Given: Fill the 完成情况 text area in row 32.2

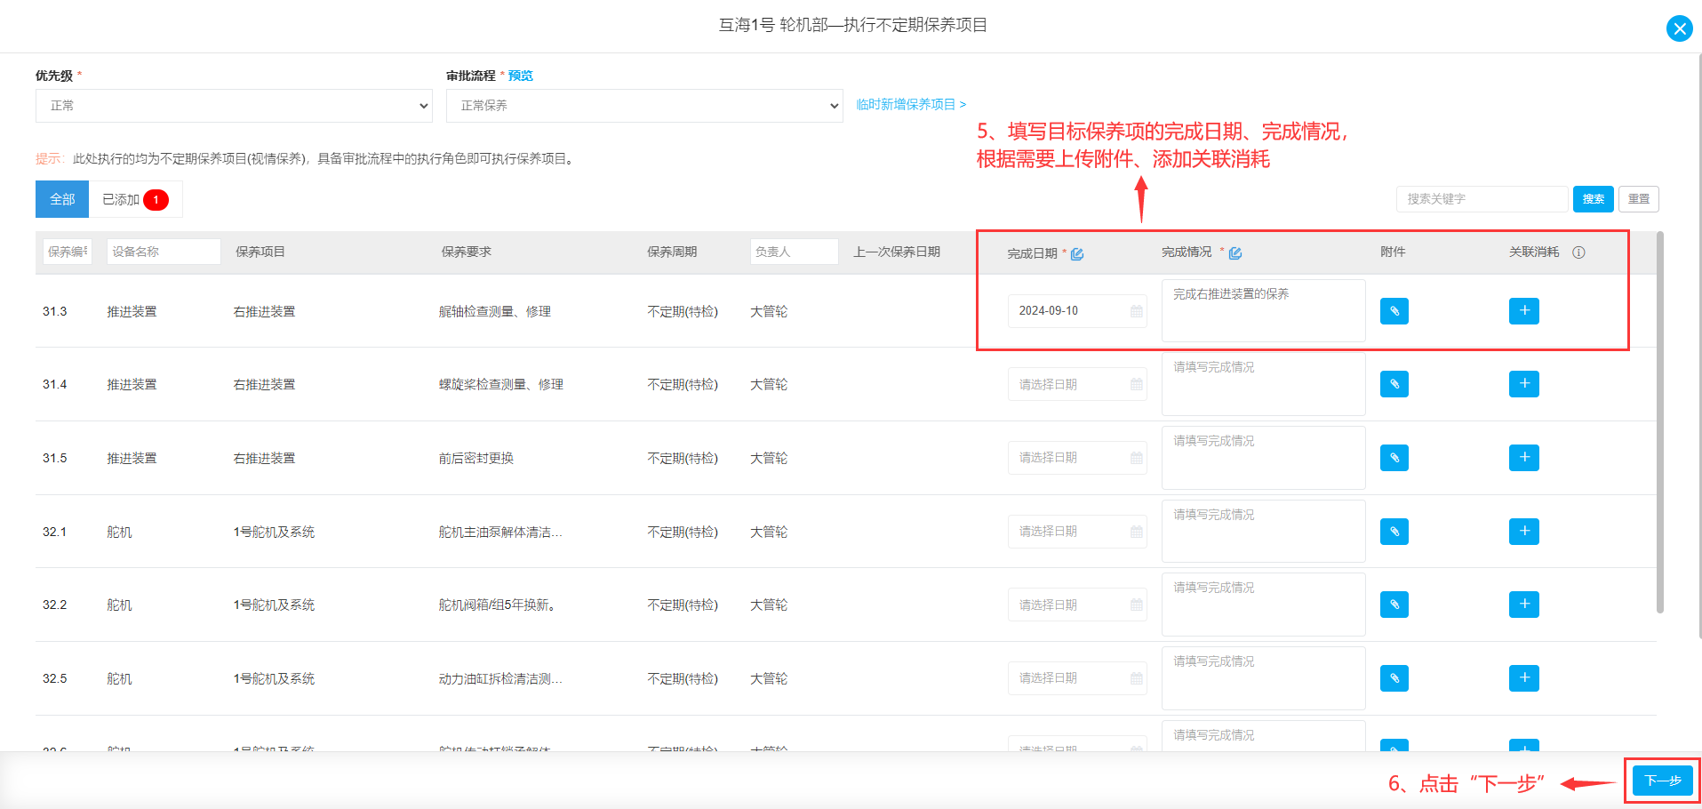Looking at the screenshot, I should tap(1263, 605).
